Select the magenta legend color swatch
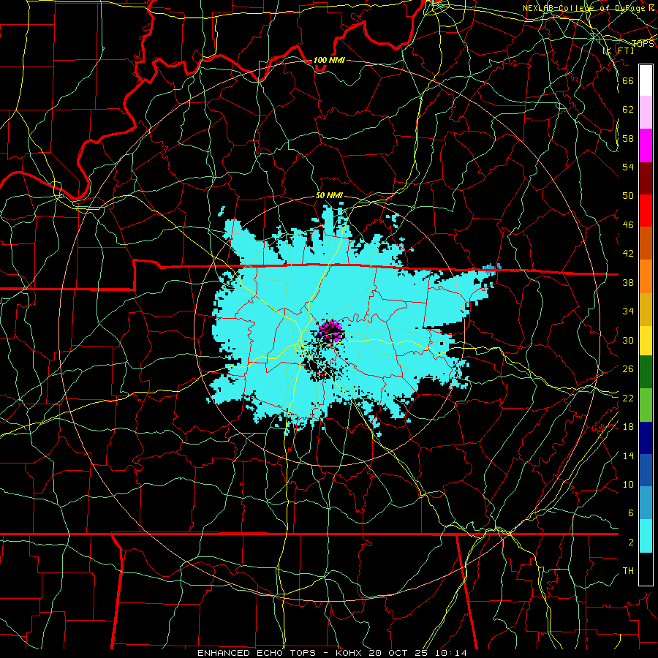The image size is (658, 658). point(646,145)
